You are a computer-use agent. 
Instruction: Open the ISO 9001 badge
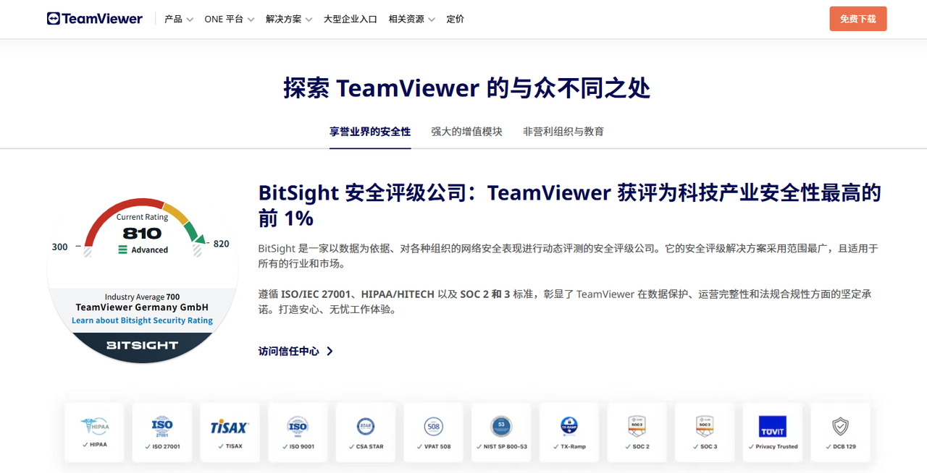click(x=298, y=432)
